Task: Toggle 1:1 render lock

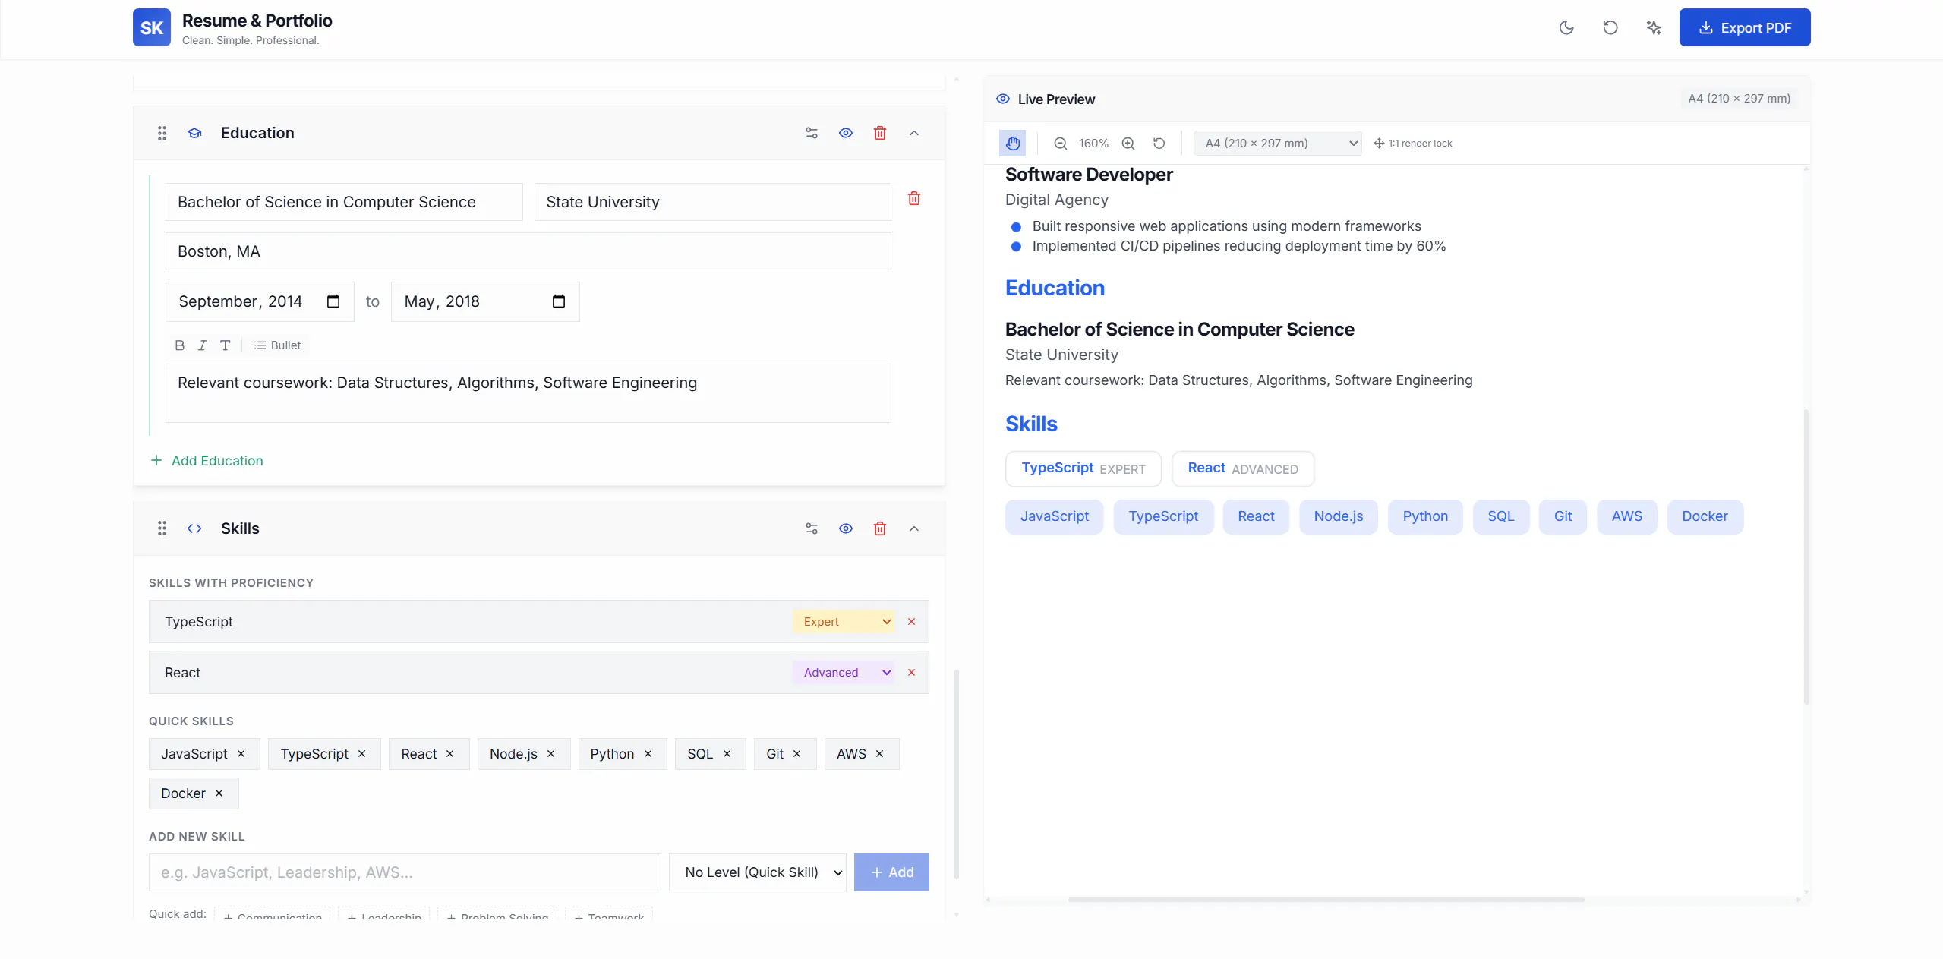Action: [x=1413, y=144]
